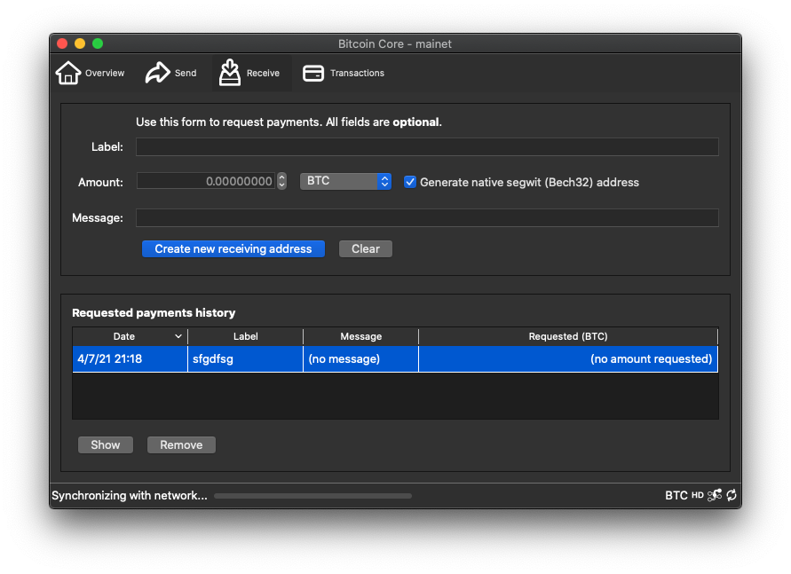Viewport: 791px width, 574px height.
Task: Click the Receive inbox icon
Action: 230,73
